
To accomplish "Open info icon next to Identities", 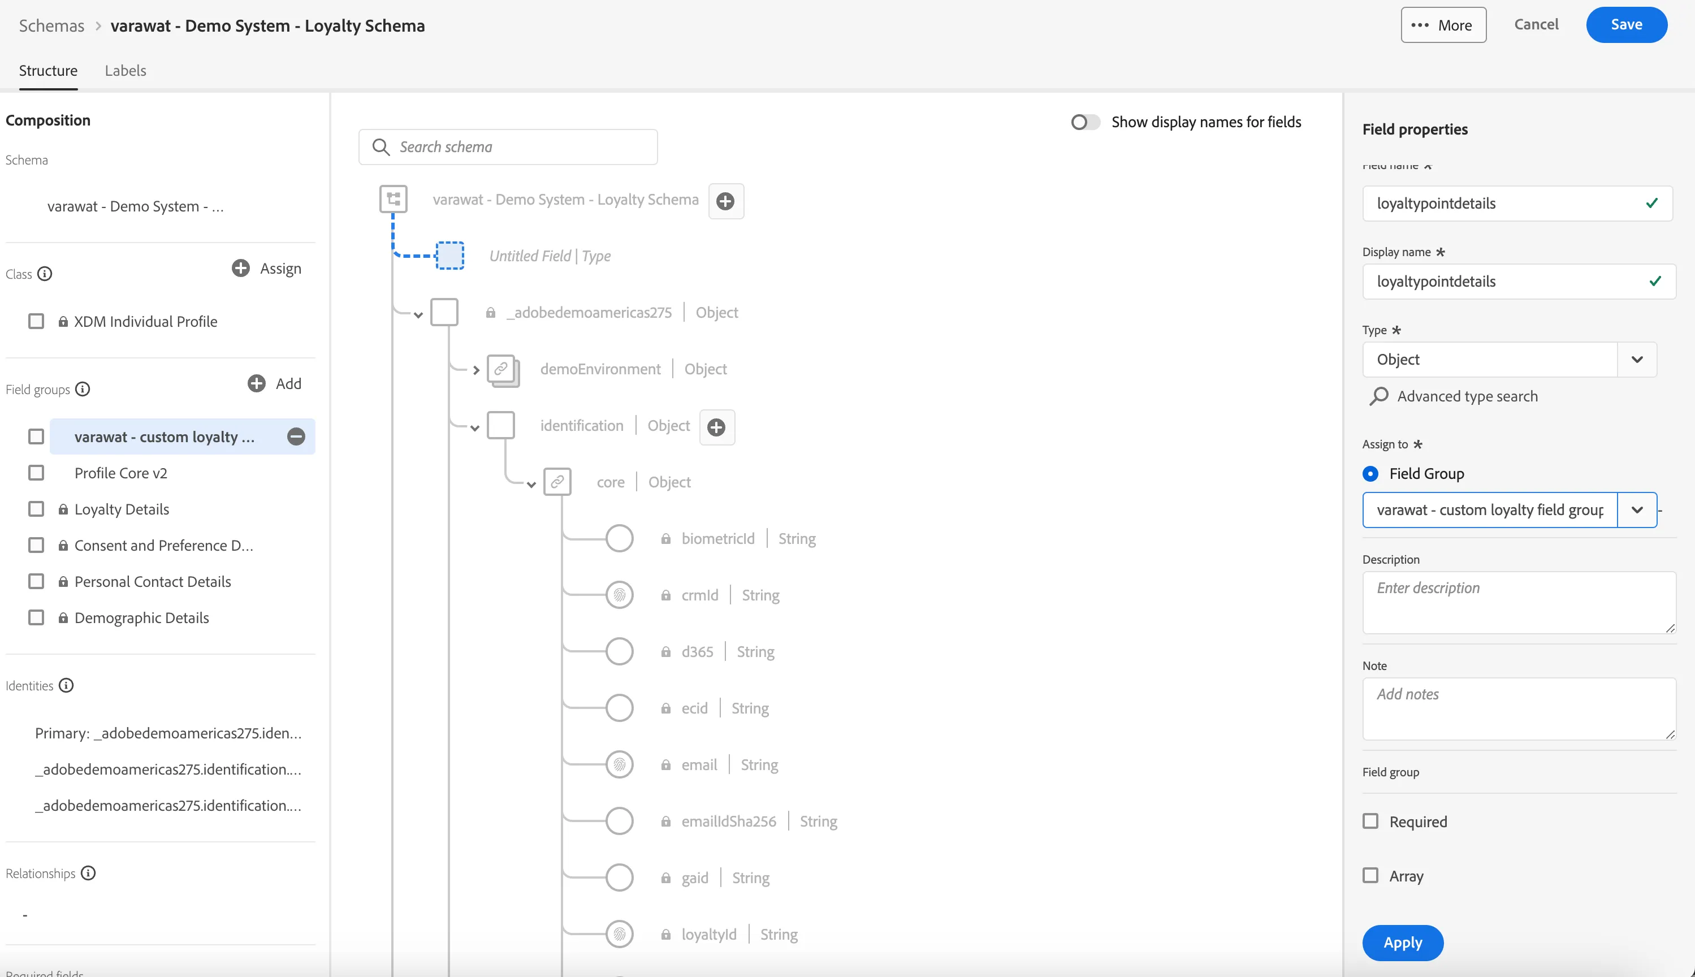I will (x=66, y=685).
